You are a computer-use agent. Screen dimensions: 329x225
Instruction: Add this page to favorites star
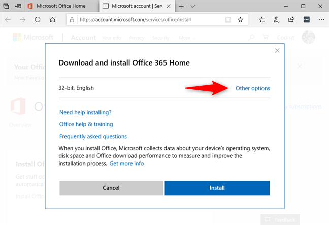pos(240,20)
